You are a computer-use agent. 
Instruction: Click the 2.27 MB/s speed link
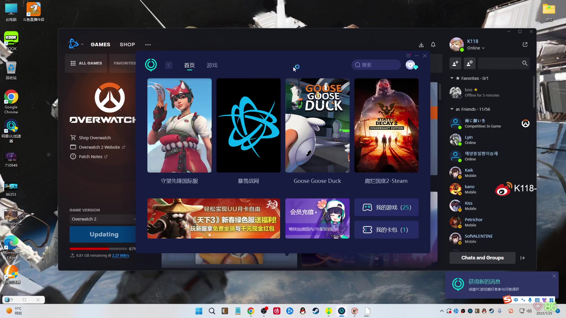click(x=121, y=256)
